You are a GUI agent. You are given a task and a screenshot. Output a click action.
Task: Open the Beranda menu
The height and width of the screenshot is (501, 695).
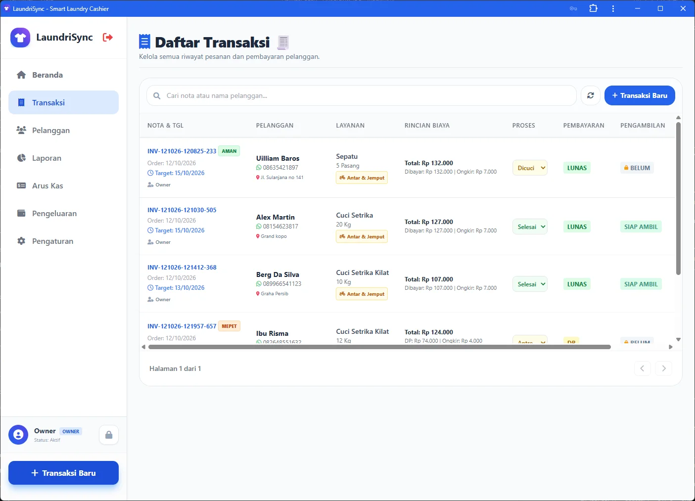(x=63, y=75)
